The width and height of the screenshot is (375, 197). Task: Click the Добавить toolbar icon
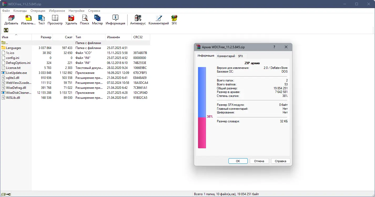click(x=11, y=18)
